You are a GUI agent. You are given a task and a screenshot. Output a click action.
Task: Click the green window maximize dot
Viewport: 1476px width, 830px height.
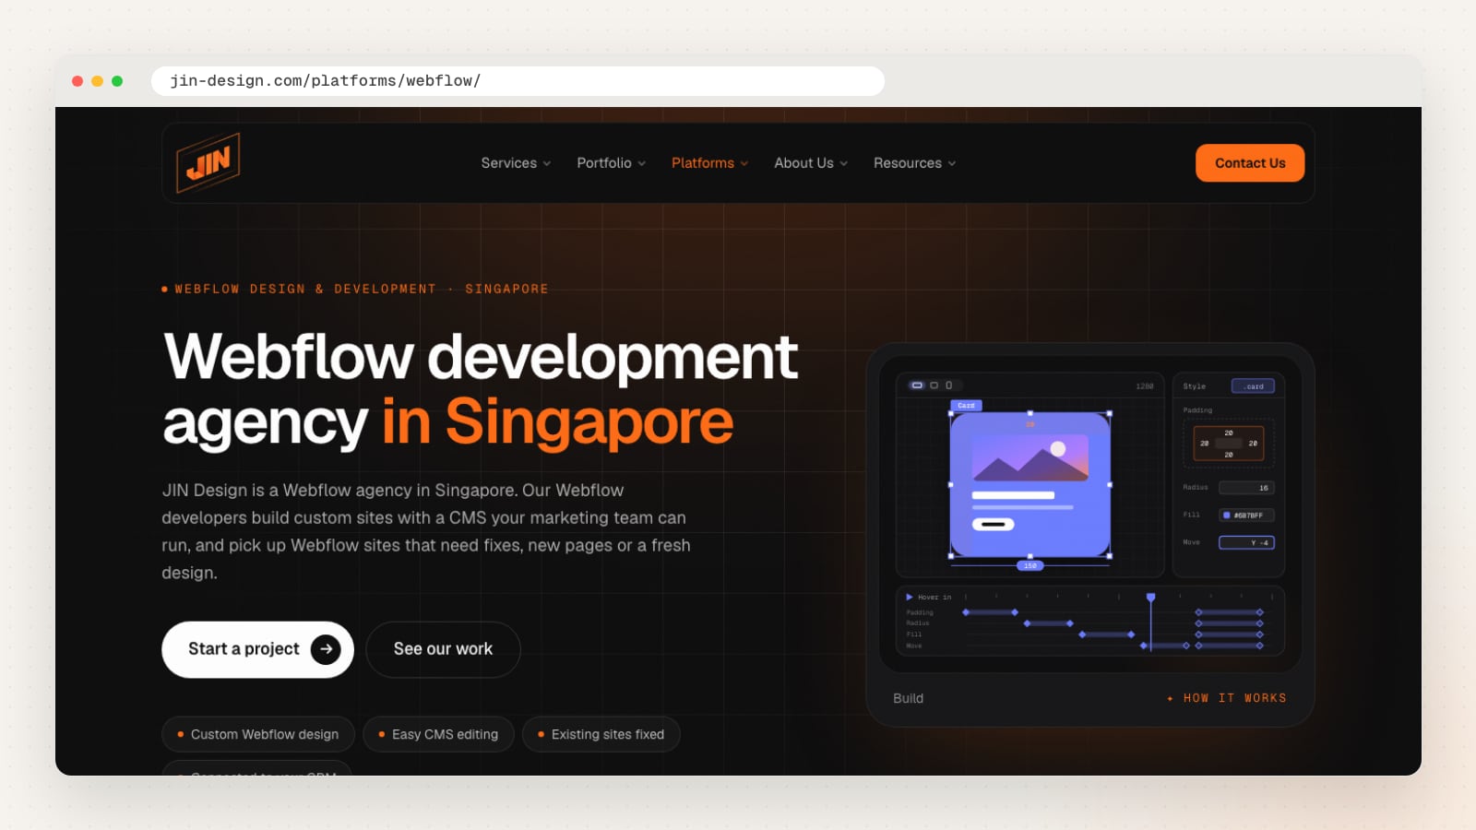pyautogui.click(x=117, y=81)
